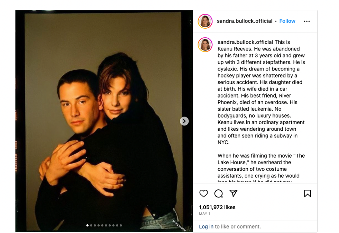Viewport: 339px width, 233px height.
Task: Open the MAY 1 post date link
Action: click(x=204, y=214)
